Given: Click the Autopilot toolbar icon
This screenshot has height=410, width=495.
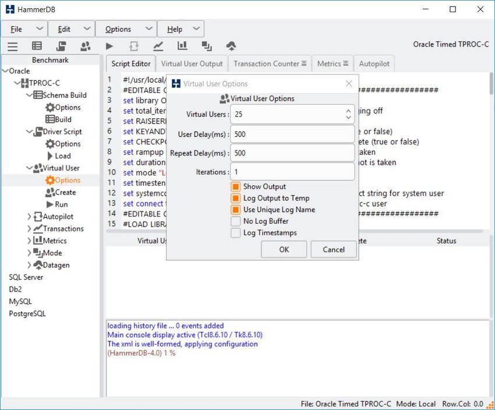Looking at the screenshot, I should [134, 46].
